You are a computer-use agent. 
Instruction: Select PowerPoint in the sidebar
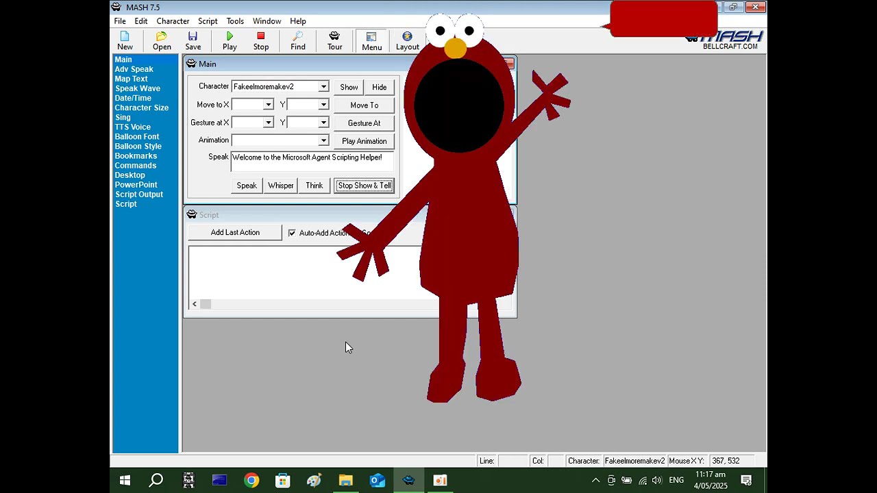(136, 184)
